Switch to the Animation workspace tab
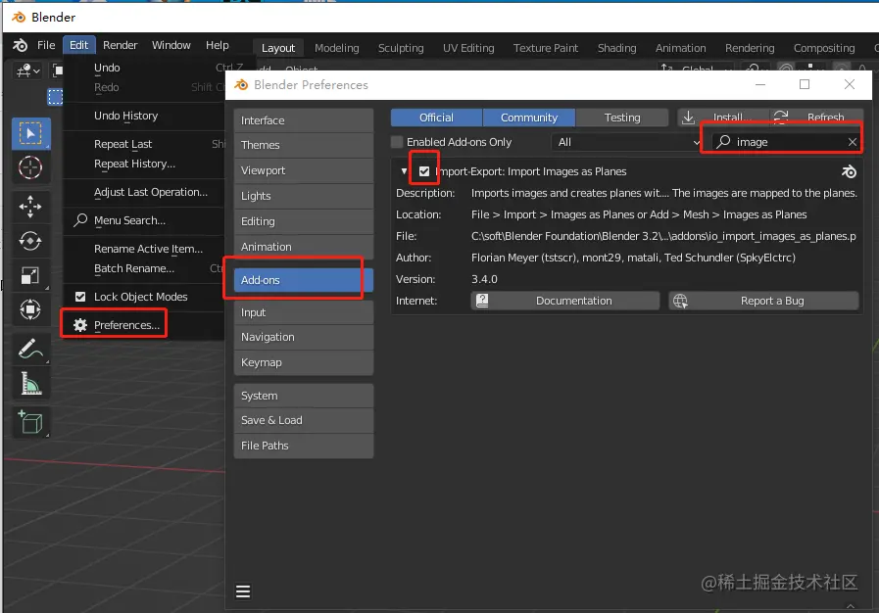The image size is (879, 613). (680, 48)
